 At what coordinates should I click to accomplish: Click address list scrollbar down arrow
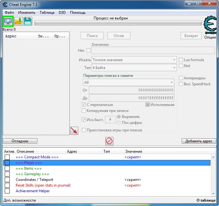click(x=213, y=193)
